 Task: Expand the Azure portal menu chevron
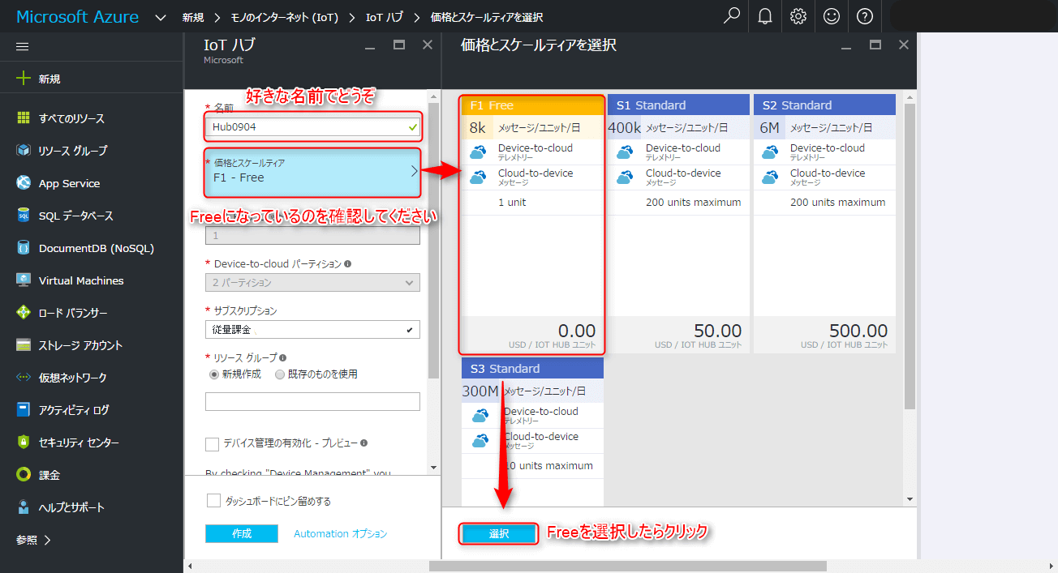tap(161, 17)
